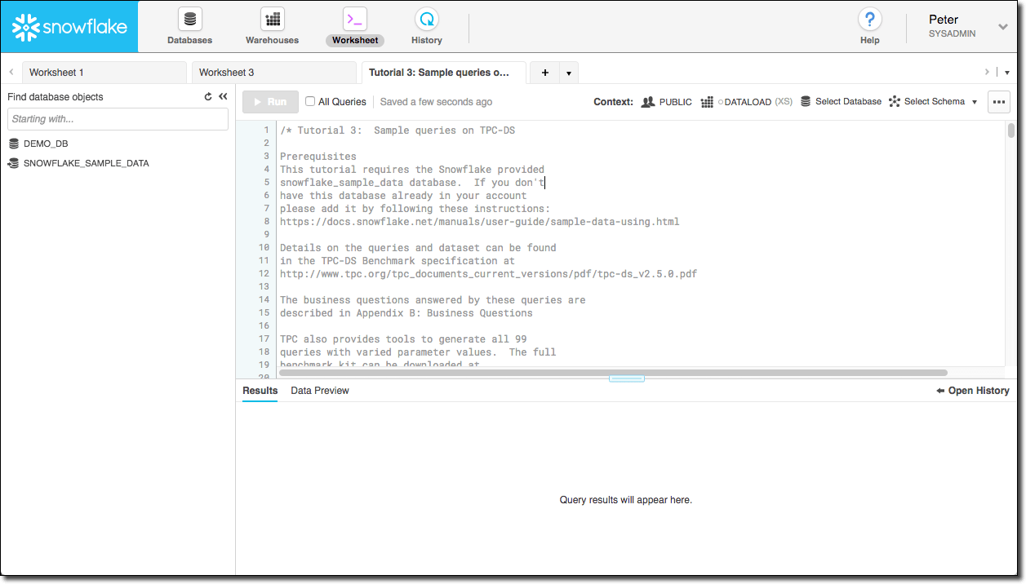Open dropdown next to new worksheet button
The width and height of the screenshot is (1026, 584).
pyautogui.click(x=569, y=73)
